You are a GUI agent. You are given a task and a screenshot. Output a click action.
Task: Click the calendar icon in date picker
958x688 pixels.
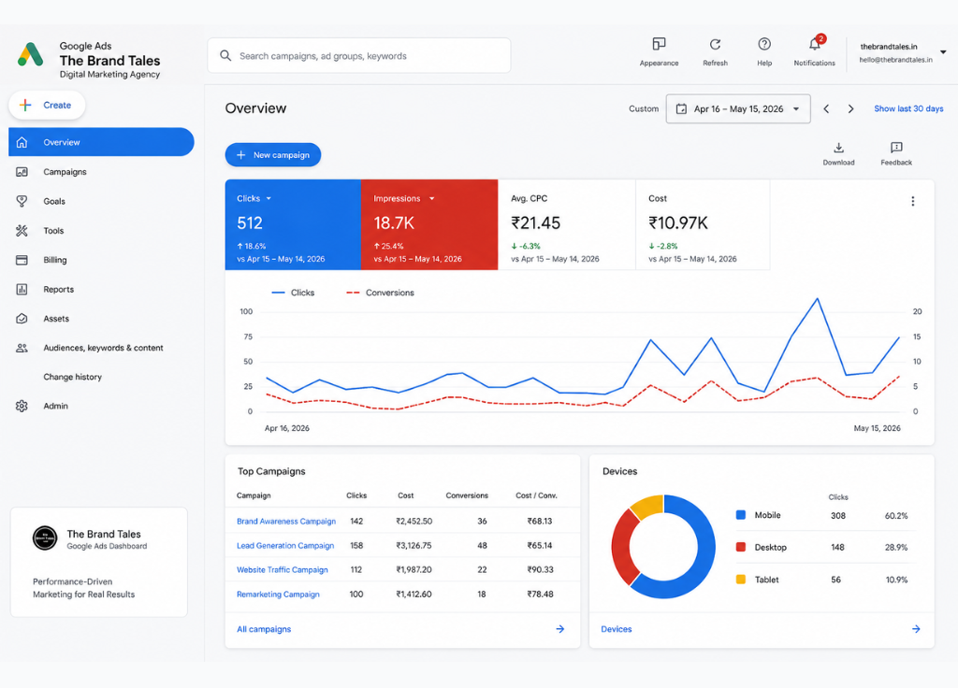(x=681, y=109)
